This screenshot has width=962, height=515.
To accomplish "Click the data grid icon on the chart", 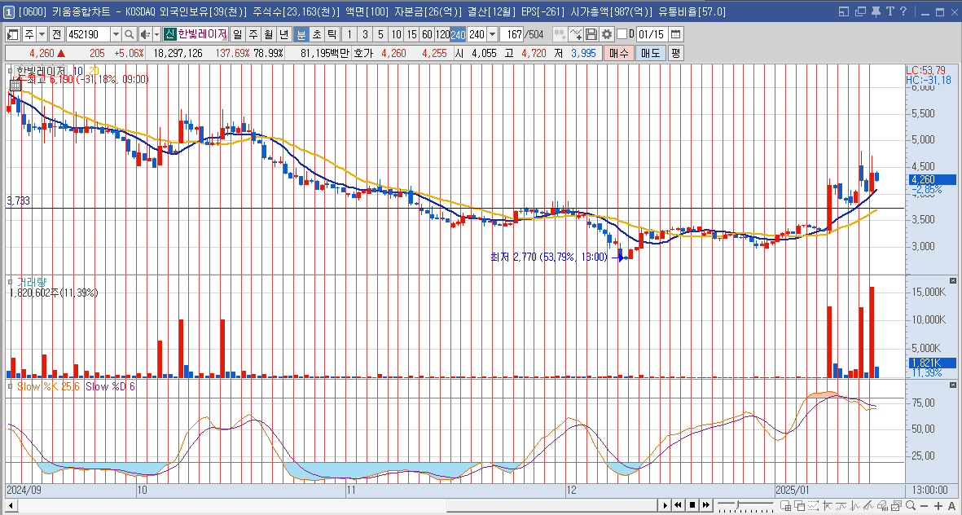I will pyautogui.click(x=15, y=86).
